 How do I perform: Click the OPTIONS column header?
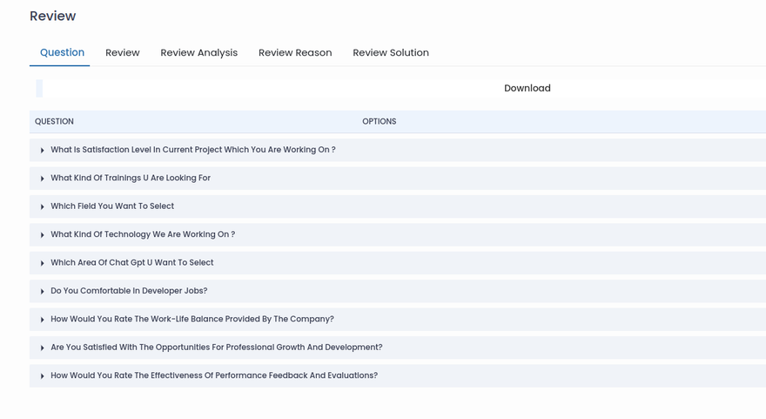pyautogui.click(x=379, y=122)
